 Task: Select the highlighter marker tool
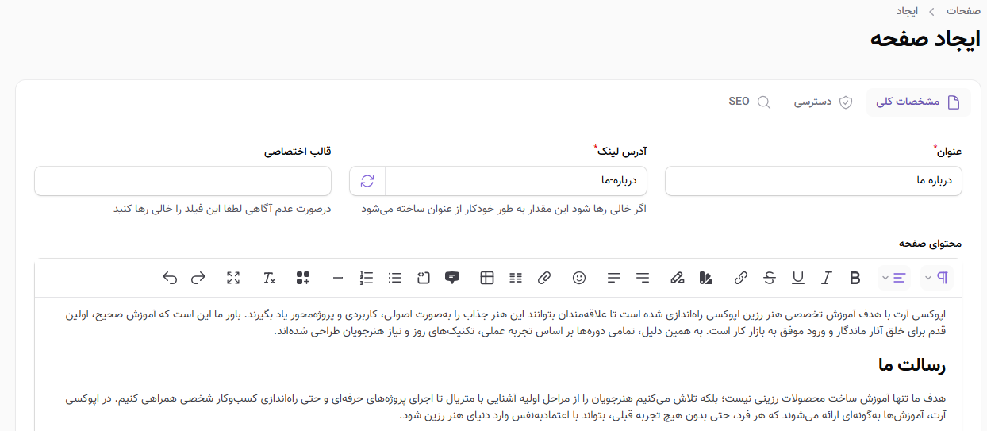pos(677,278)
